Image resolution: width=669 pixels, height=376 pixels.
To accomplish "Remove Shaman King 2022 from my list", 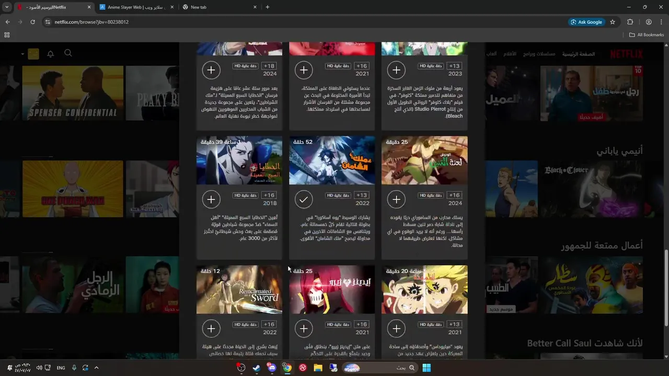I will pos(304,199).
